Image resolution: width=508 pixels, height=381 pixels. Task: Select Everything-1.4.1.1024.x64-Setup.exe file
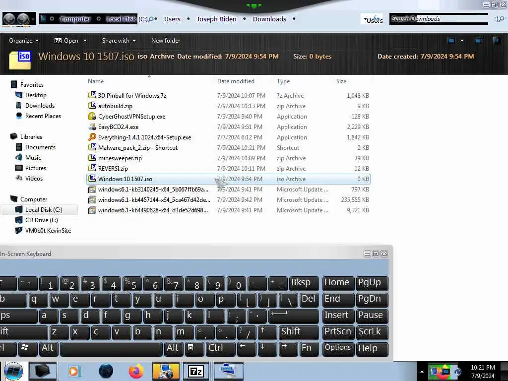pos(144,137)
